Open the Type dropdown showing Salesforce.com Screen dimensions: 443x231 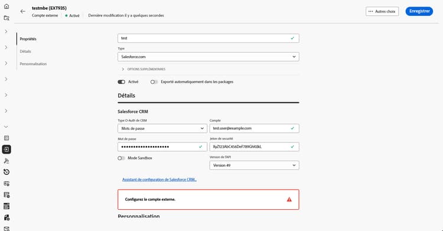pos(209,57)
